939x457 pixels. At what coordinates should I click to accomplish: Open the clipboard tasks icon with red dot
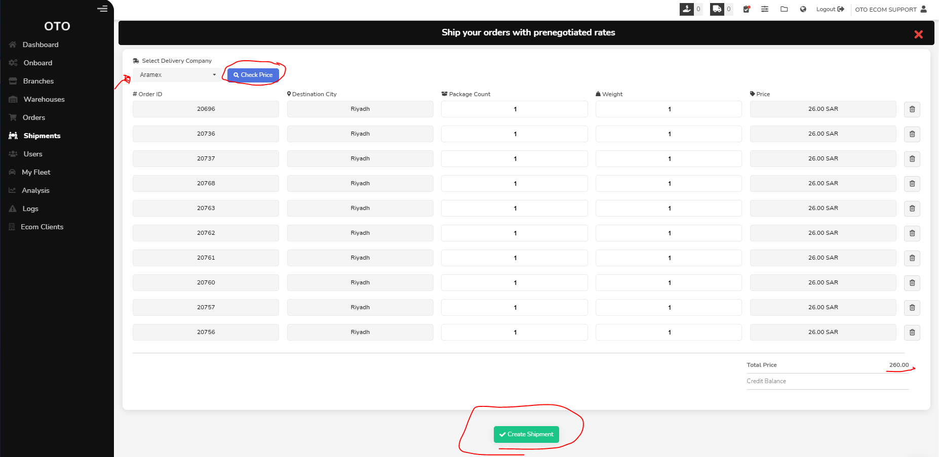click(x=747, y=9)
